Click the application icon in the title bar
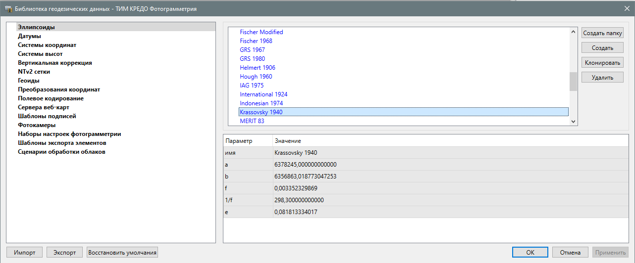Viewport: 635px width, 263px height. [x=8, y=8]
